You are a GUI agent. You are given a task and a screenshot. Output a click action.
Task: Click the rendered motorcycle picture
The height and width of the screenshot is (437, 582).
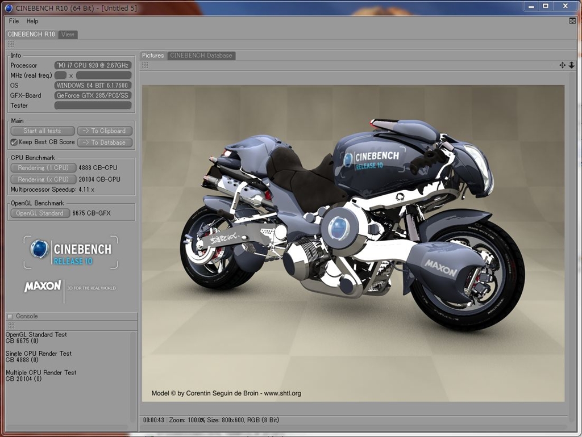pos(353,243)
